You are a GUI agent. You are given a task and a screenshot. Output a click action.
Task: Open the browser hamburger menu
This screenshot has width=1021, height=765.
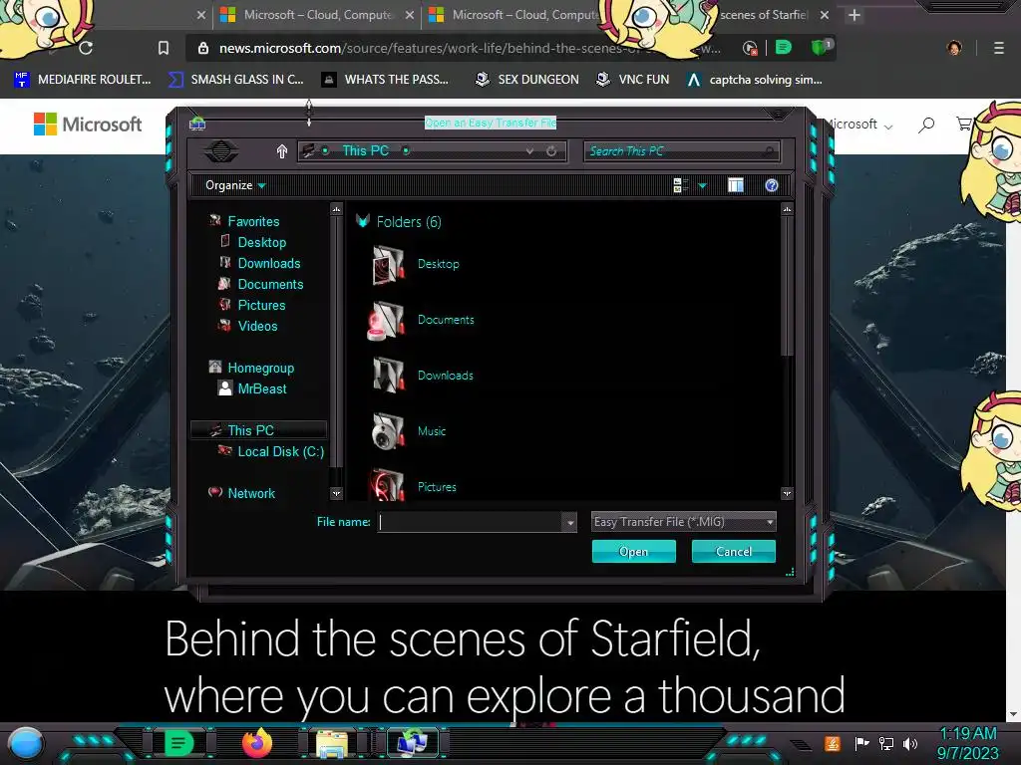(998, 48)
